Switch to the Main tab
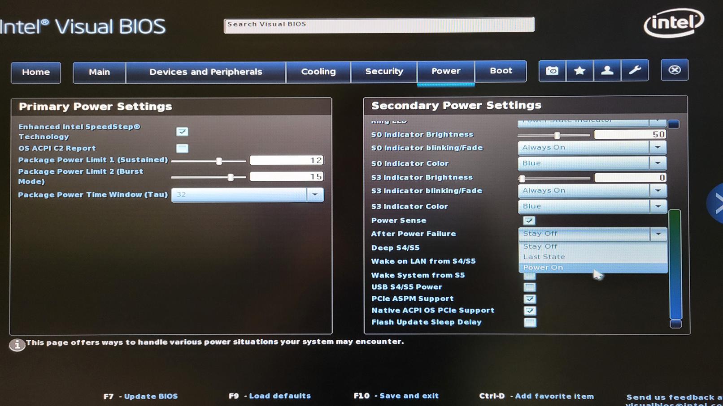Screen dimensions: 723x406 tap(99, 72)
